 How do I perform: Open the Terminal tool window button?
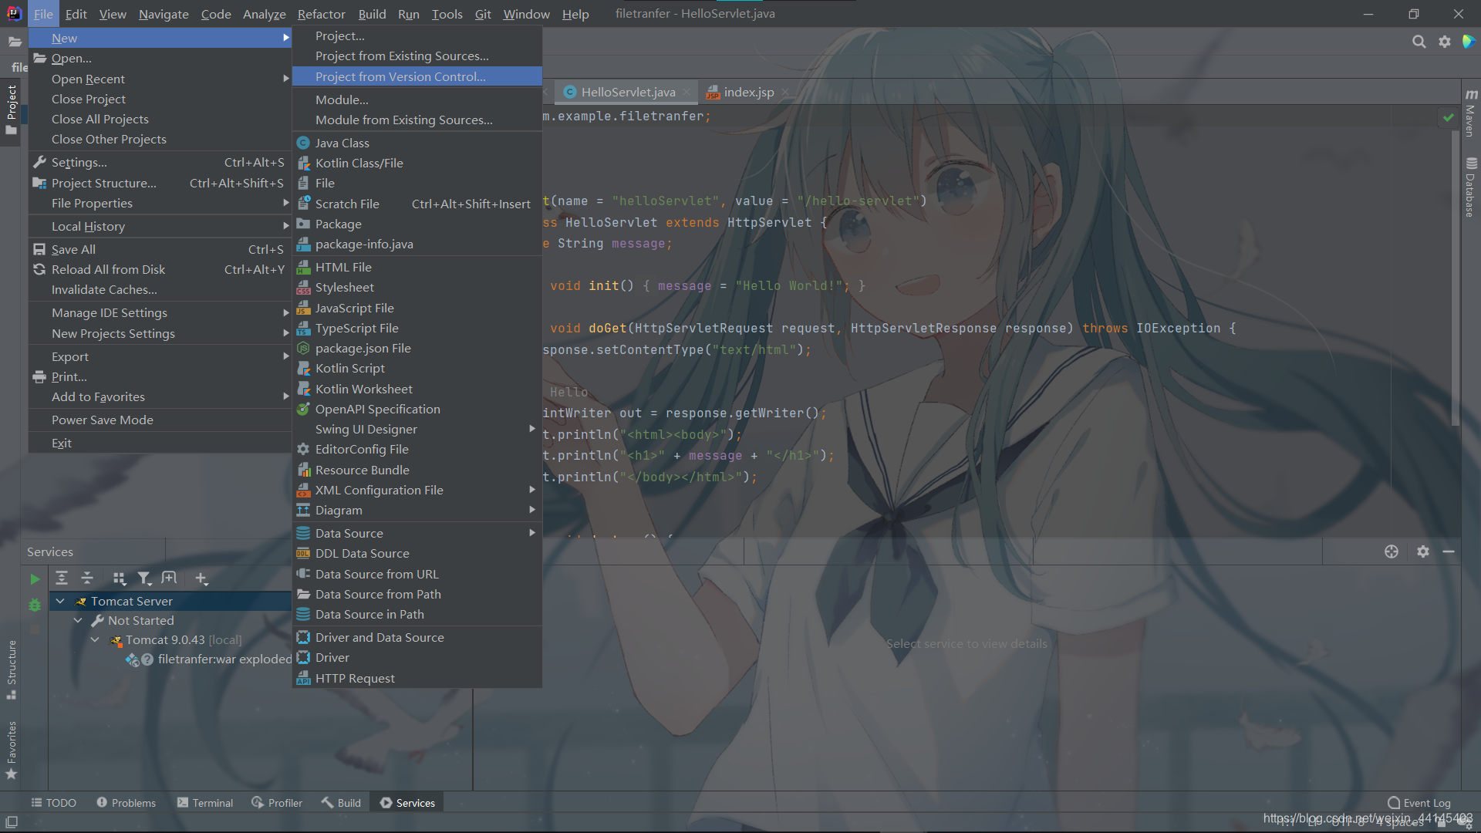pyautogui.click(x=205, y=803)
